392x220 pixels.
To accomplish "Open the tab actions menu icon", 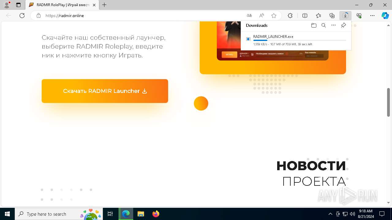I will pos(18,5).
